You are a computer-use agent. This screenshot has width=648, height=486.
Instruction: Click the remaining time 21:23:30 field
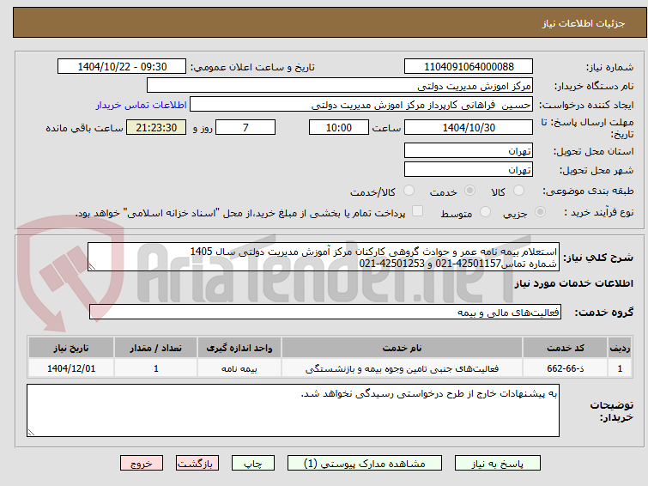point(156,127)
